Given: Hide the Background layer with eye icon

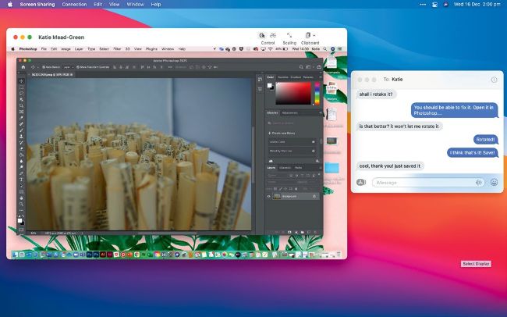Looking at the screenshot, I should point(270,196).
